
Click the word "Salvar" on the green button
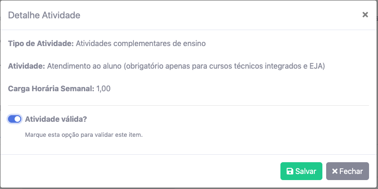pyautogui.click(x=306, y=172)
